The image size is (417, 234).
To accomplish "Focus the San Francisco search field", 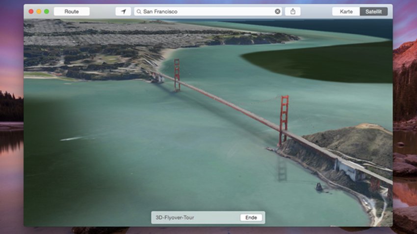I will 208,11.
